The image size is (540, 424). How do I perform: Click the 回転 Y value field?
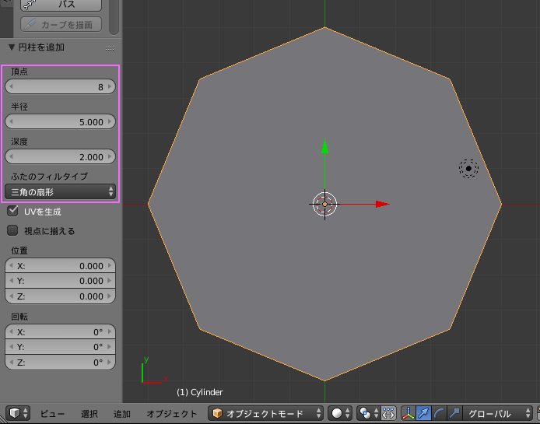[x=60, y=347]
